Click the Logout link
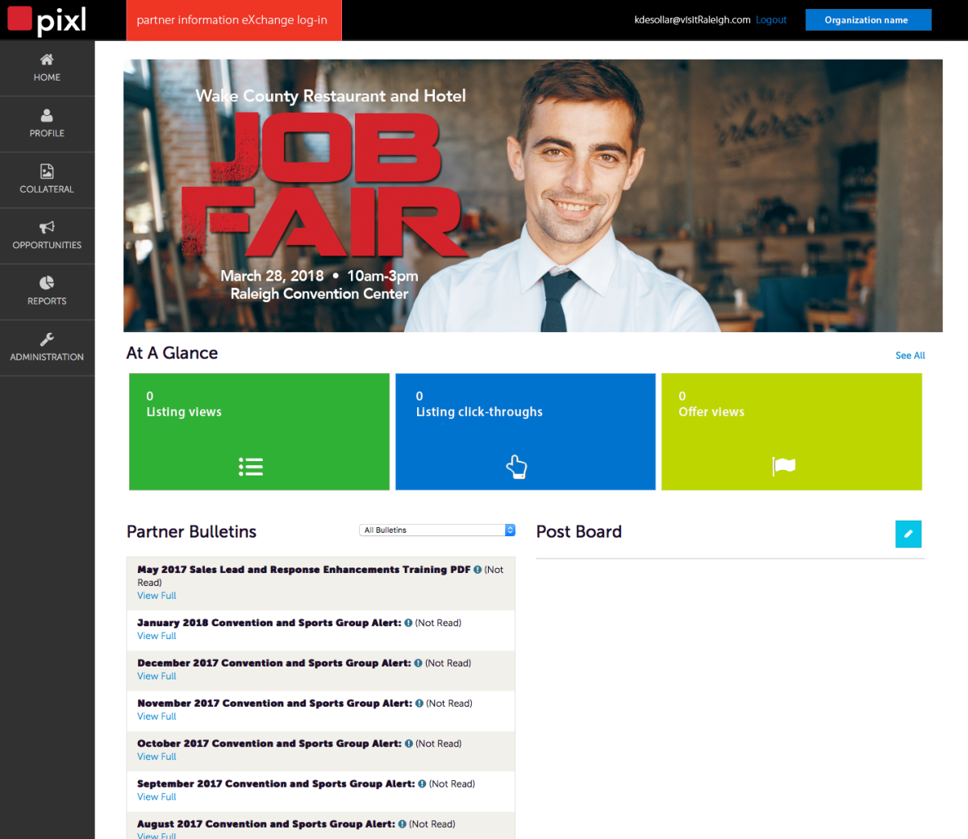 click(x=771, y=20)
